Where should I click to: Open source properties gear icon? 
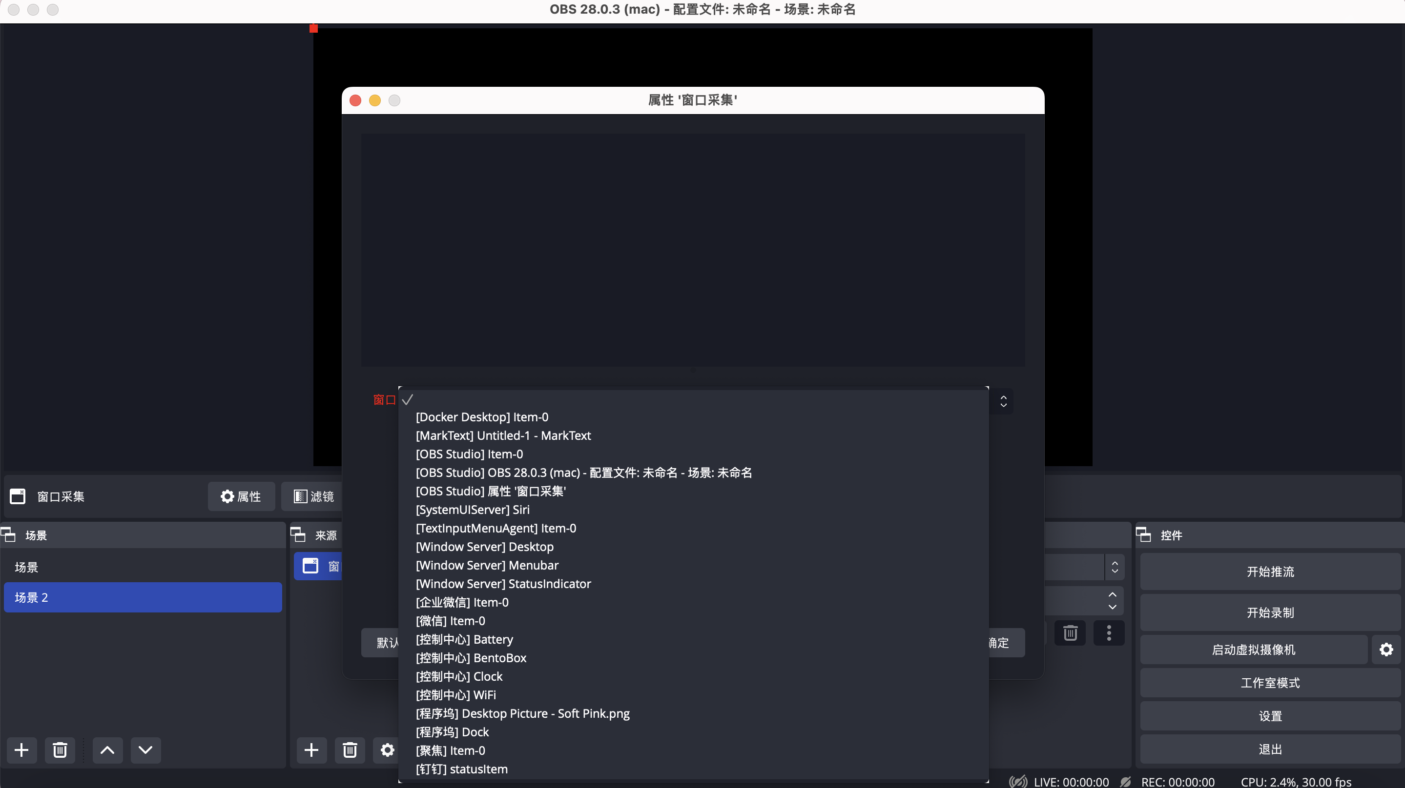(387, 750)
